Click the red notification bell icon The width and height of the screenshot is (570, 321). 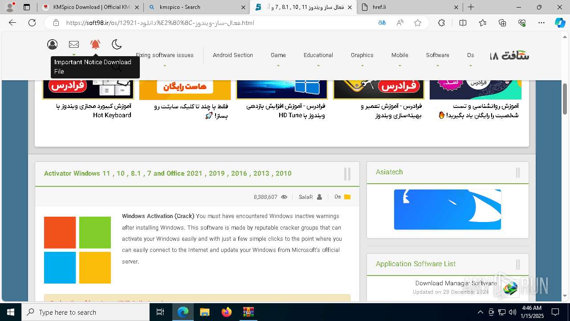(95, 44)
